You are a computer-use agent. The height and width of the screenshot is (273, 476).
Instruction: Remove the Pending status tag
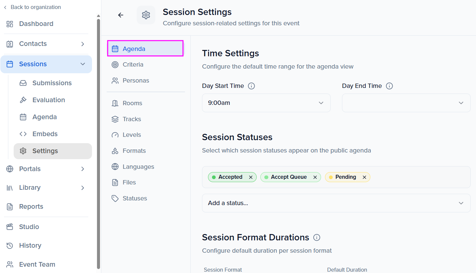tap(364, 177)
